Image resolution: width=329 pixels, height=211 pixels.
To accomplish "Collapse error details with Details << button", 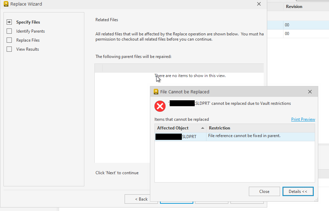I will tap(298, 191).
